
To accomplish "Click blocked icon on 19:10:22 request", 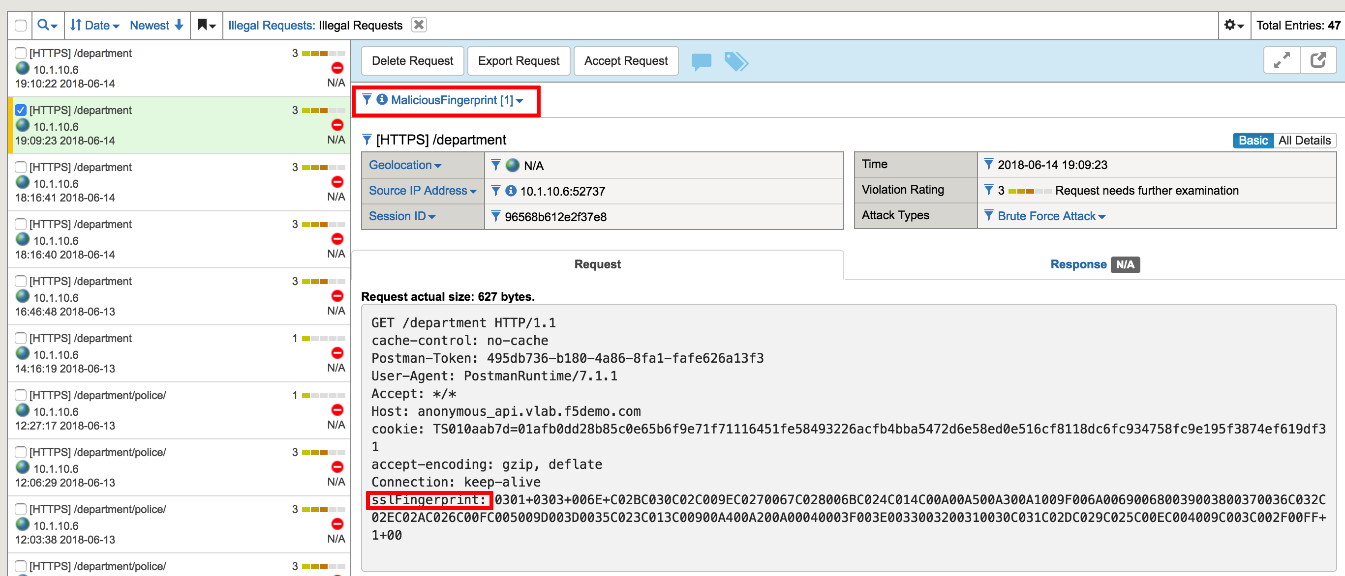I will click(x=338, y=68).
